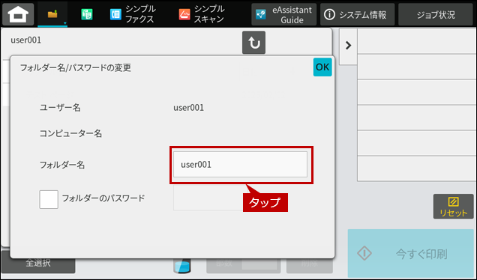The width and height of the screenshot is (477, 280).
Task: Click the ユーザー名 label
Action: (x=60, y=108)
